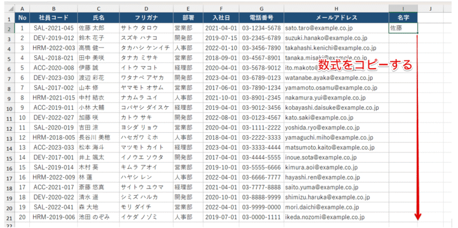458x228 pixels.
Task: Select date cell 2021-10-01 in 中村 結衣 row
Action: [221, 98]
